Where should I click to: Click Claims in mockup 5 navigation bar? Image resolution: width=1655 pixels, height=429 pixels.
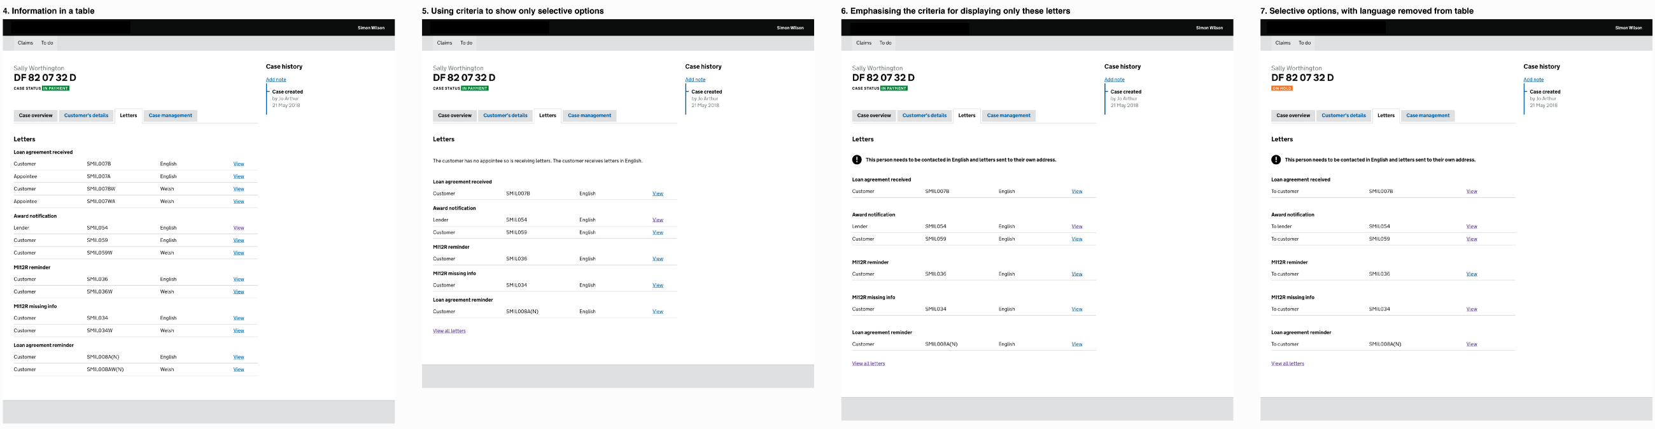coord(444,43)
